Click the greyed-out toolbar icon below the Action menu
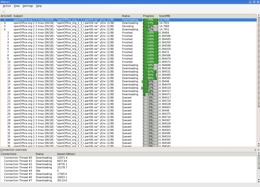260x187 pixels. [4, 11]
